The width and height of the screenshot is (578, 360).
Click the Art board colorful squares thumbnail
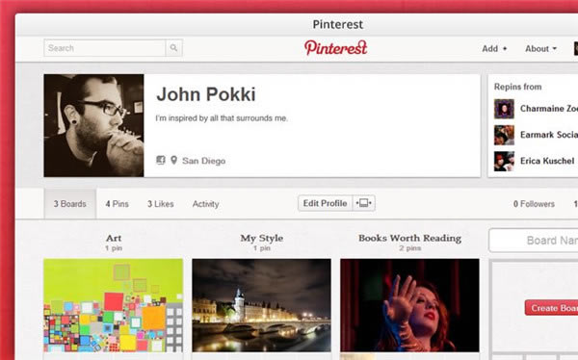pyautogui.click(x=113, y=305)
